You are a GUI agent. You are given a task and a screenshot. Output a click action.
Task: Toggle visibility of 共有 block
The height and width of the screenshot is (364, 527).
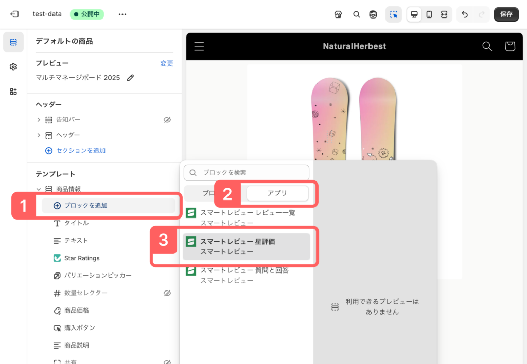point(167,362)
